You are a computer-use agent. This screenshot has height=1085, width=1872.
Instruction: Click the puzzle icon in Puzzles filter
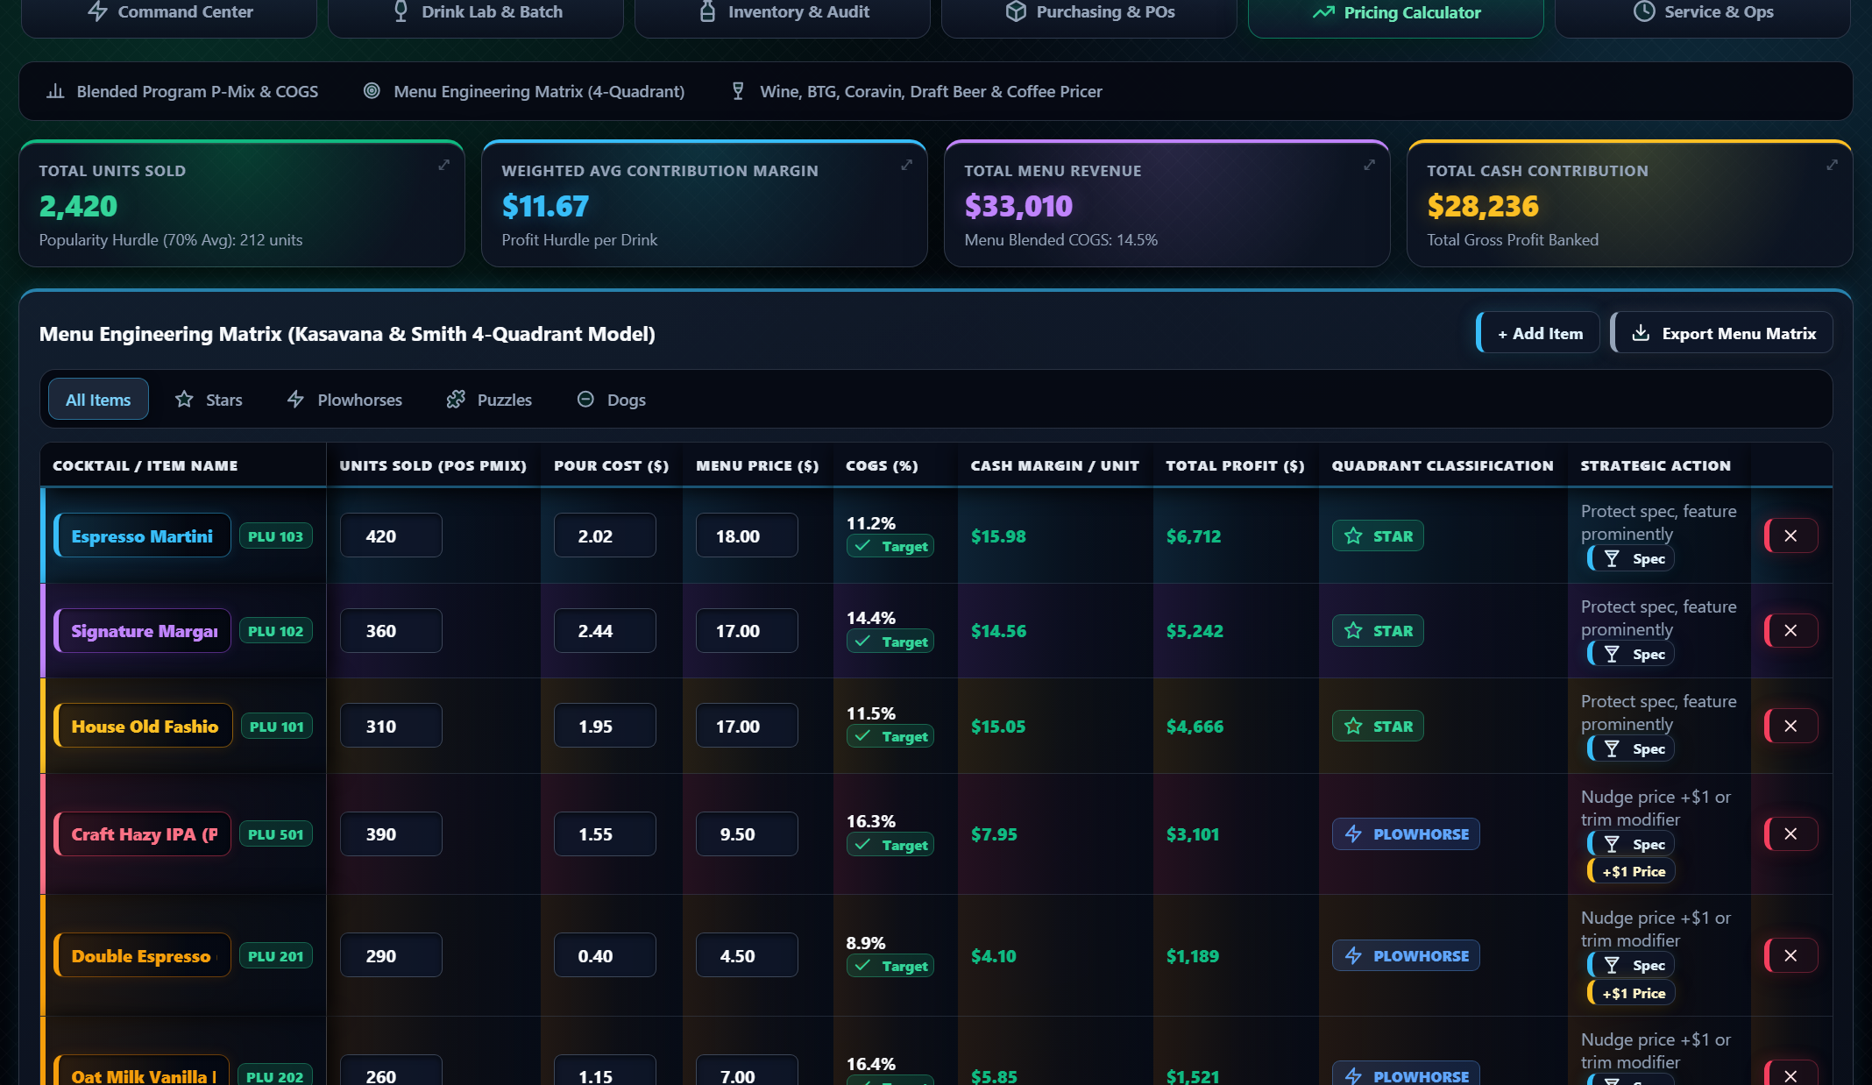[456, 400]
